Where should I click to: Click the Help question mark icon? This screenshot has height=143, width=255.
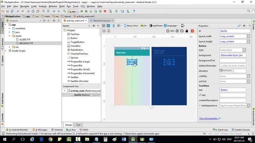pos(134,11)
